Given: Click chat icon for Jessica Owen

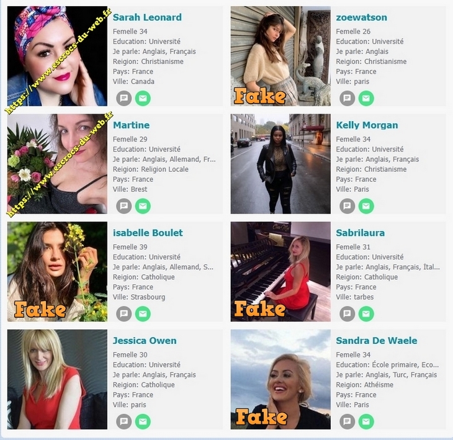Looking at the screenshot, I should coord(124,421).
